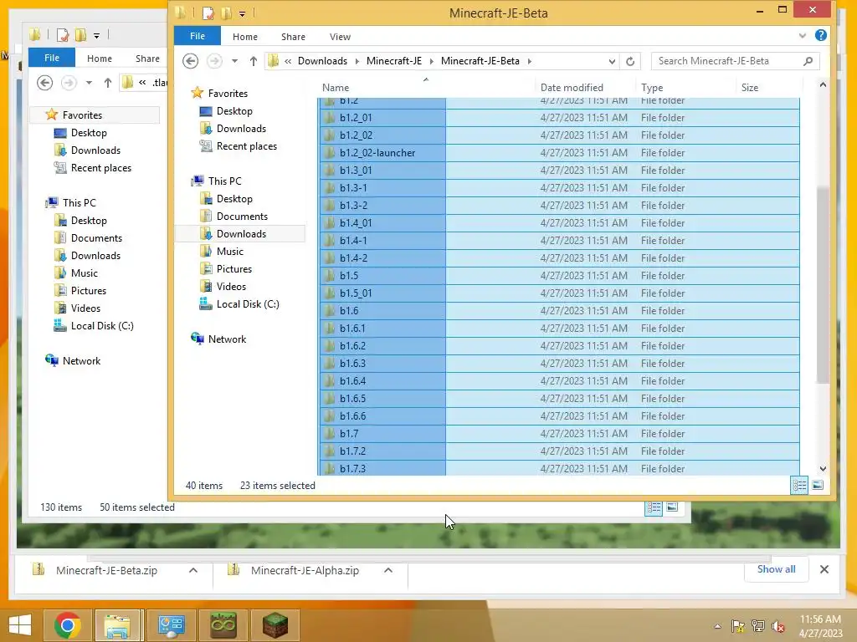The image size is (857, 642).
Task: Expand the breadcrumb arrow after Downloads
Action: [357, 61]
